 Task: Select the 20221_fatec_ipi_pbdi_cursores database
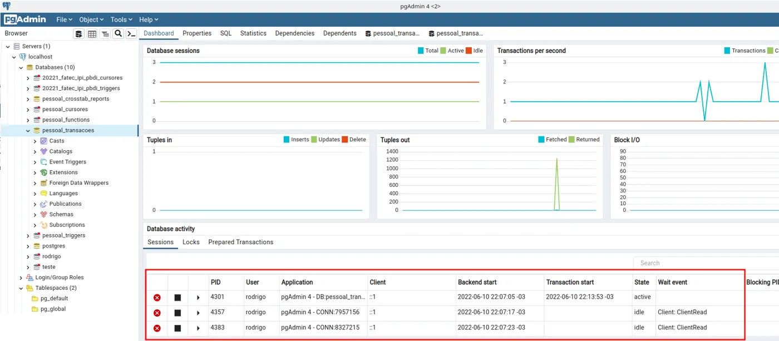point(82,78)
